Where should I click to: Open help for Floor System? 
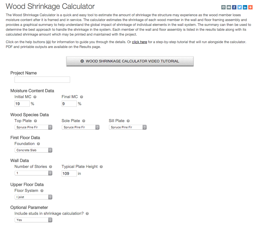click(x=41, y=191)
